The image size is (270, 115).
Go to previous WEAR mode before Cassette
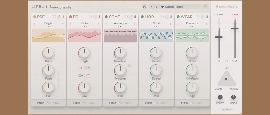click(x=178, y=24)
